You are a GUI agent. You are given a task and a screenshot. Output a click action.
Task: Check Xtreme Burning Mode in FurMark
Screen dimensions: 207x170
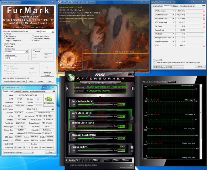point(32,36)
